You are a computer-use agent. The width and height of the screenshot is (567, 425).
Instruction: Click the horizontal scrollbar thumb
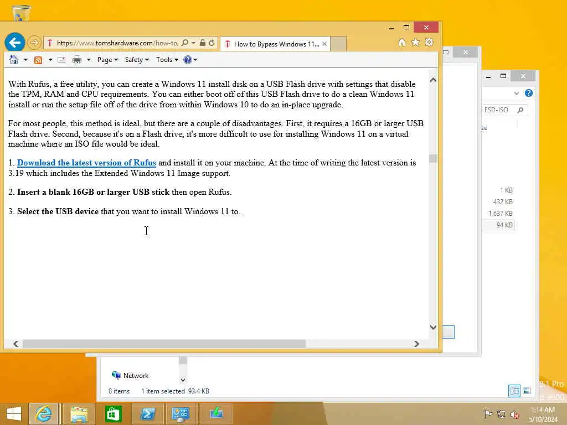pyautogui.click(x=164, y=344)
